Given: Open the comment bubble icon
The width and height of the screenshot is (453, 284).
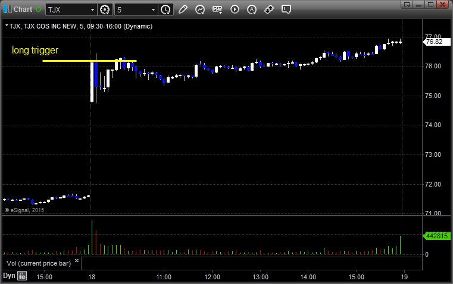Looking at the screenshot, I should click(x=286, y=10).
